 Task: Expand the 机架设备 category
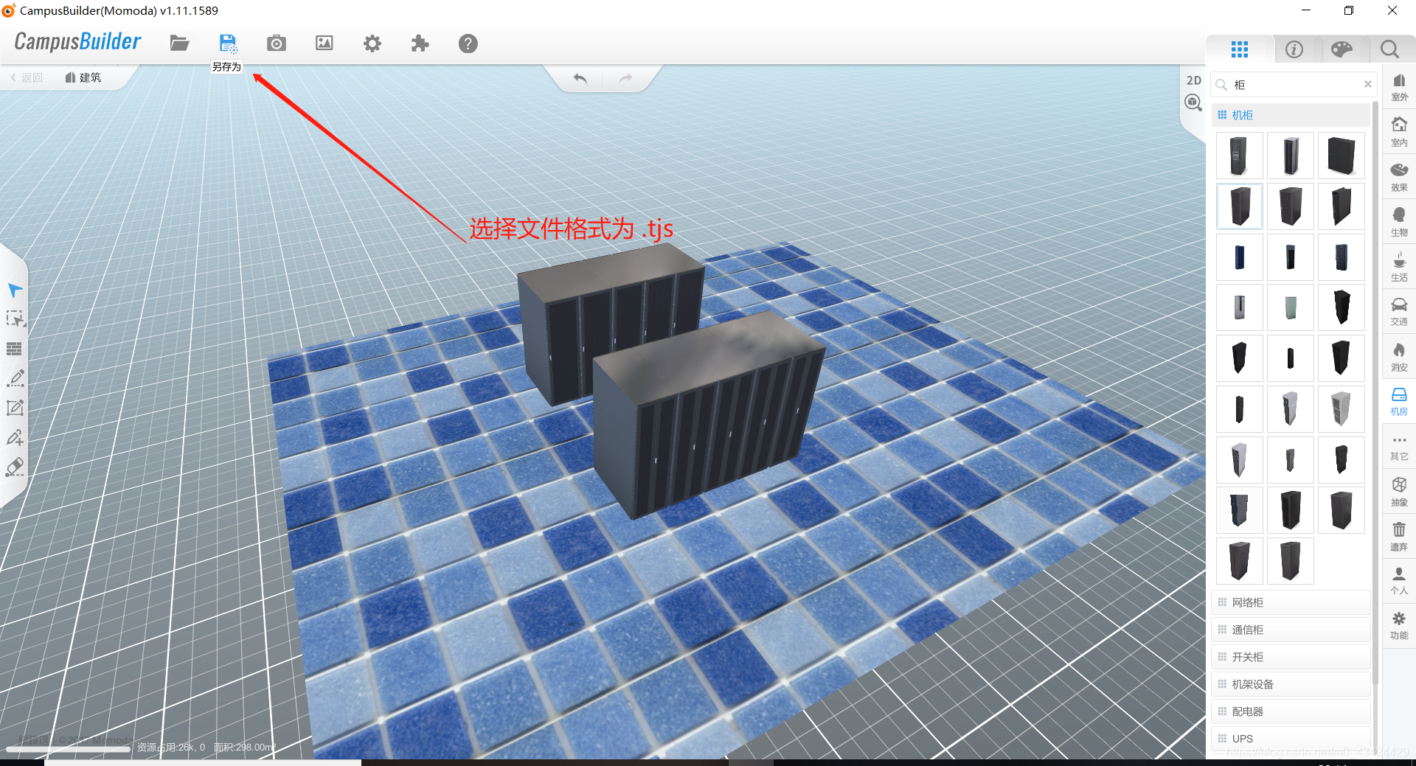click(x=1291, y=684)
